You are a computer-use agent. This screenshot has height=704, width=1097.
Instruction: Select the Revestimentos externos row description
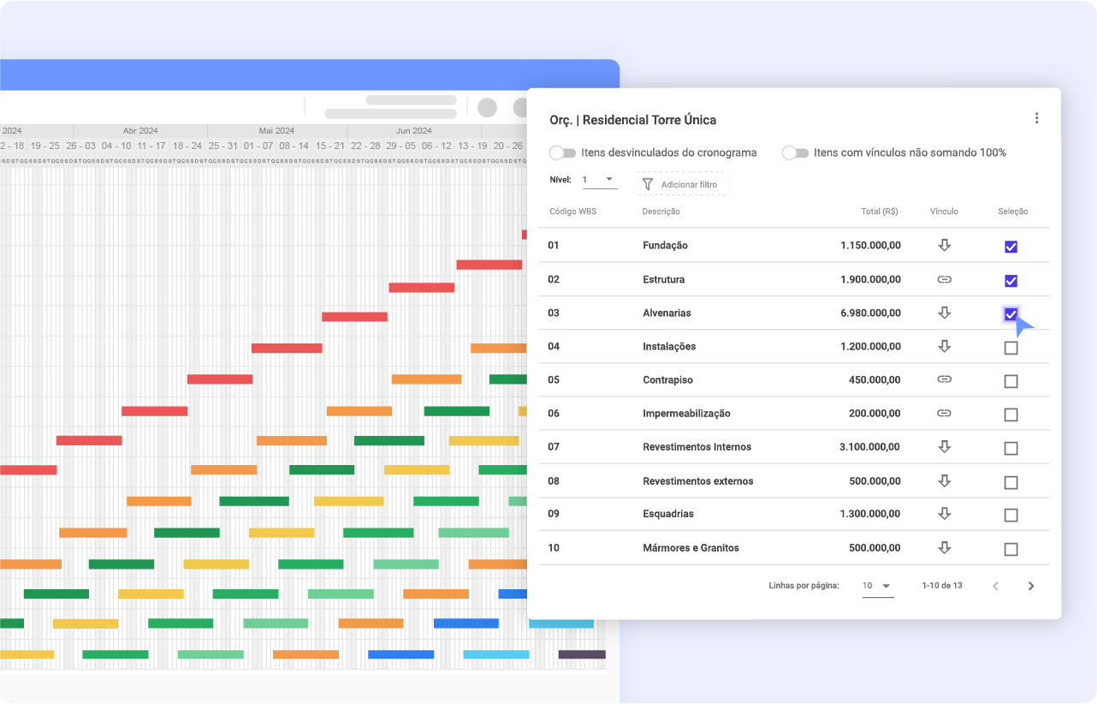coord(698,480)
